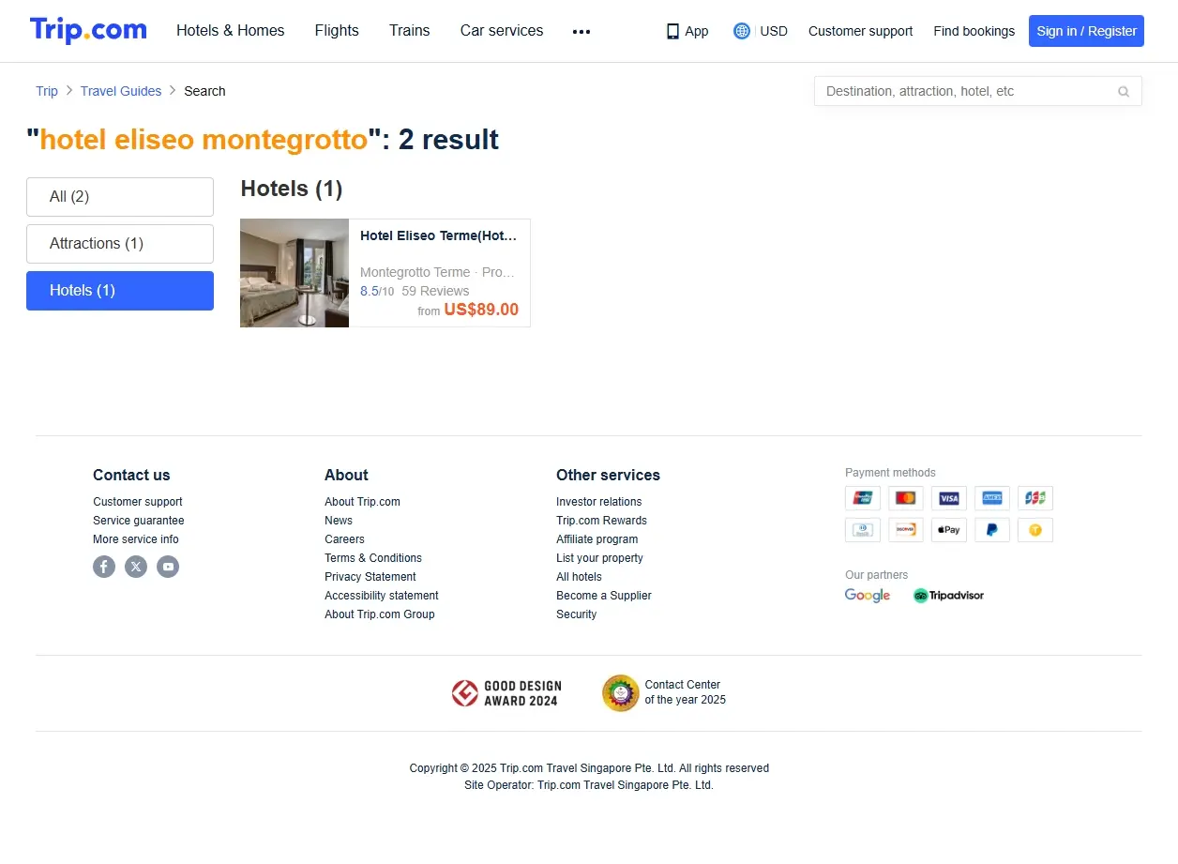Screen dimensions: 1178x864
Task: Open the Flights menu
Action: pyautogui.click(x=337, y=31)
